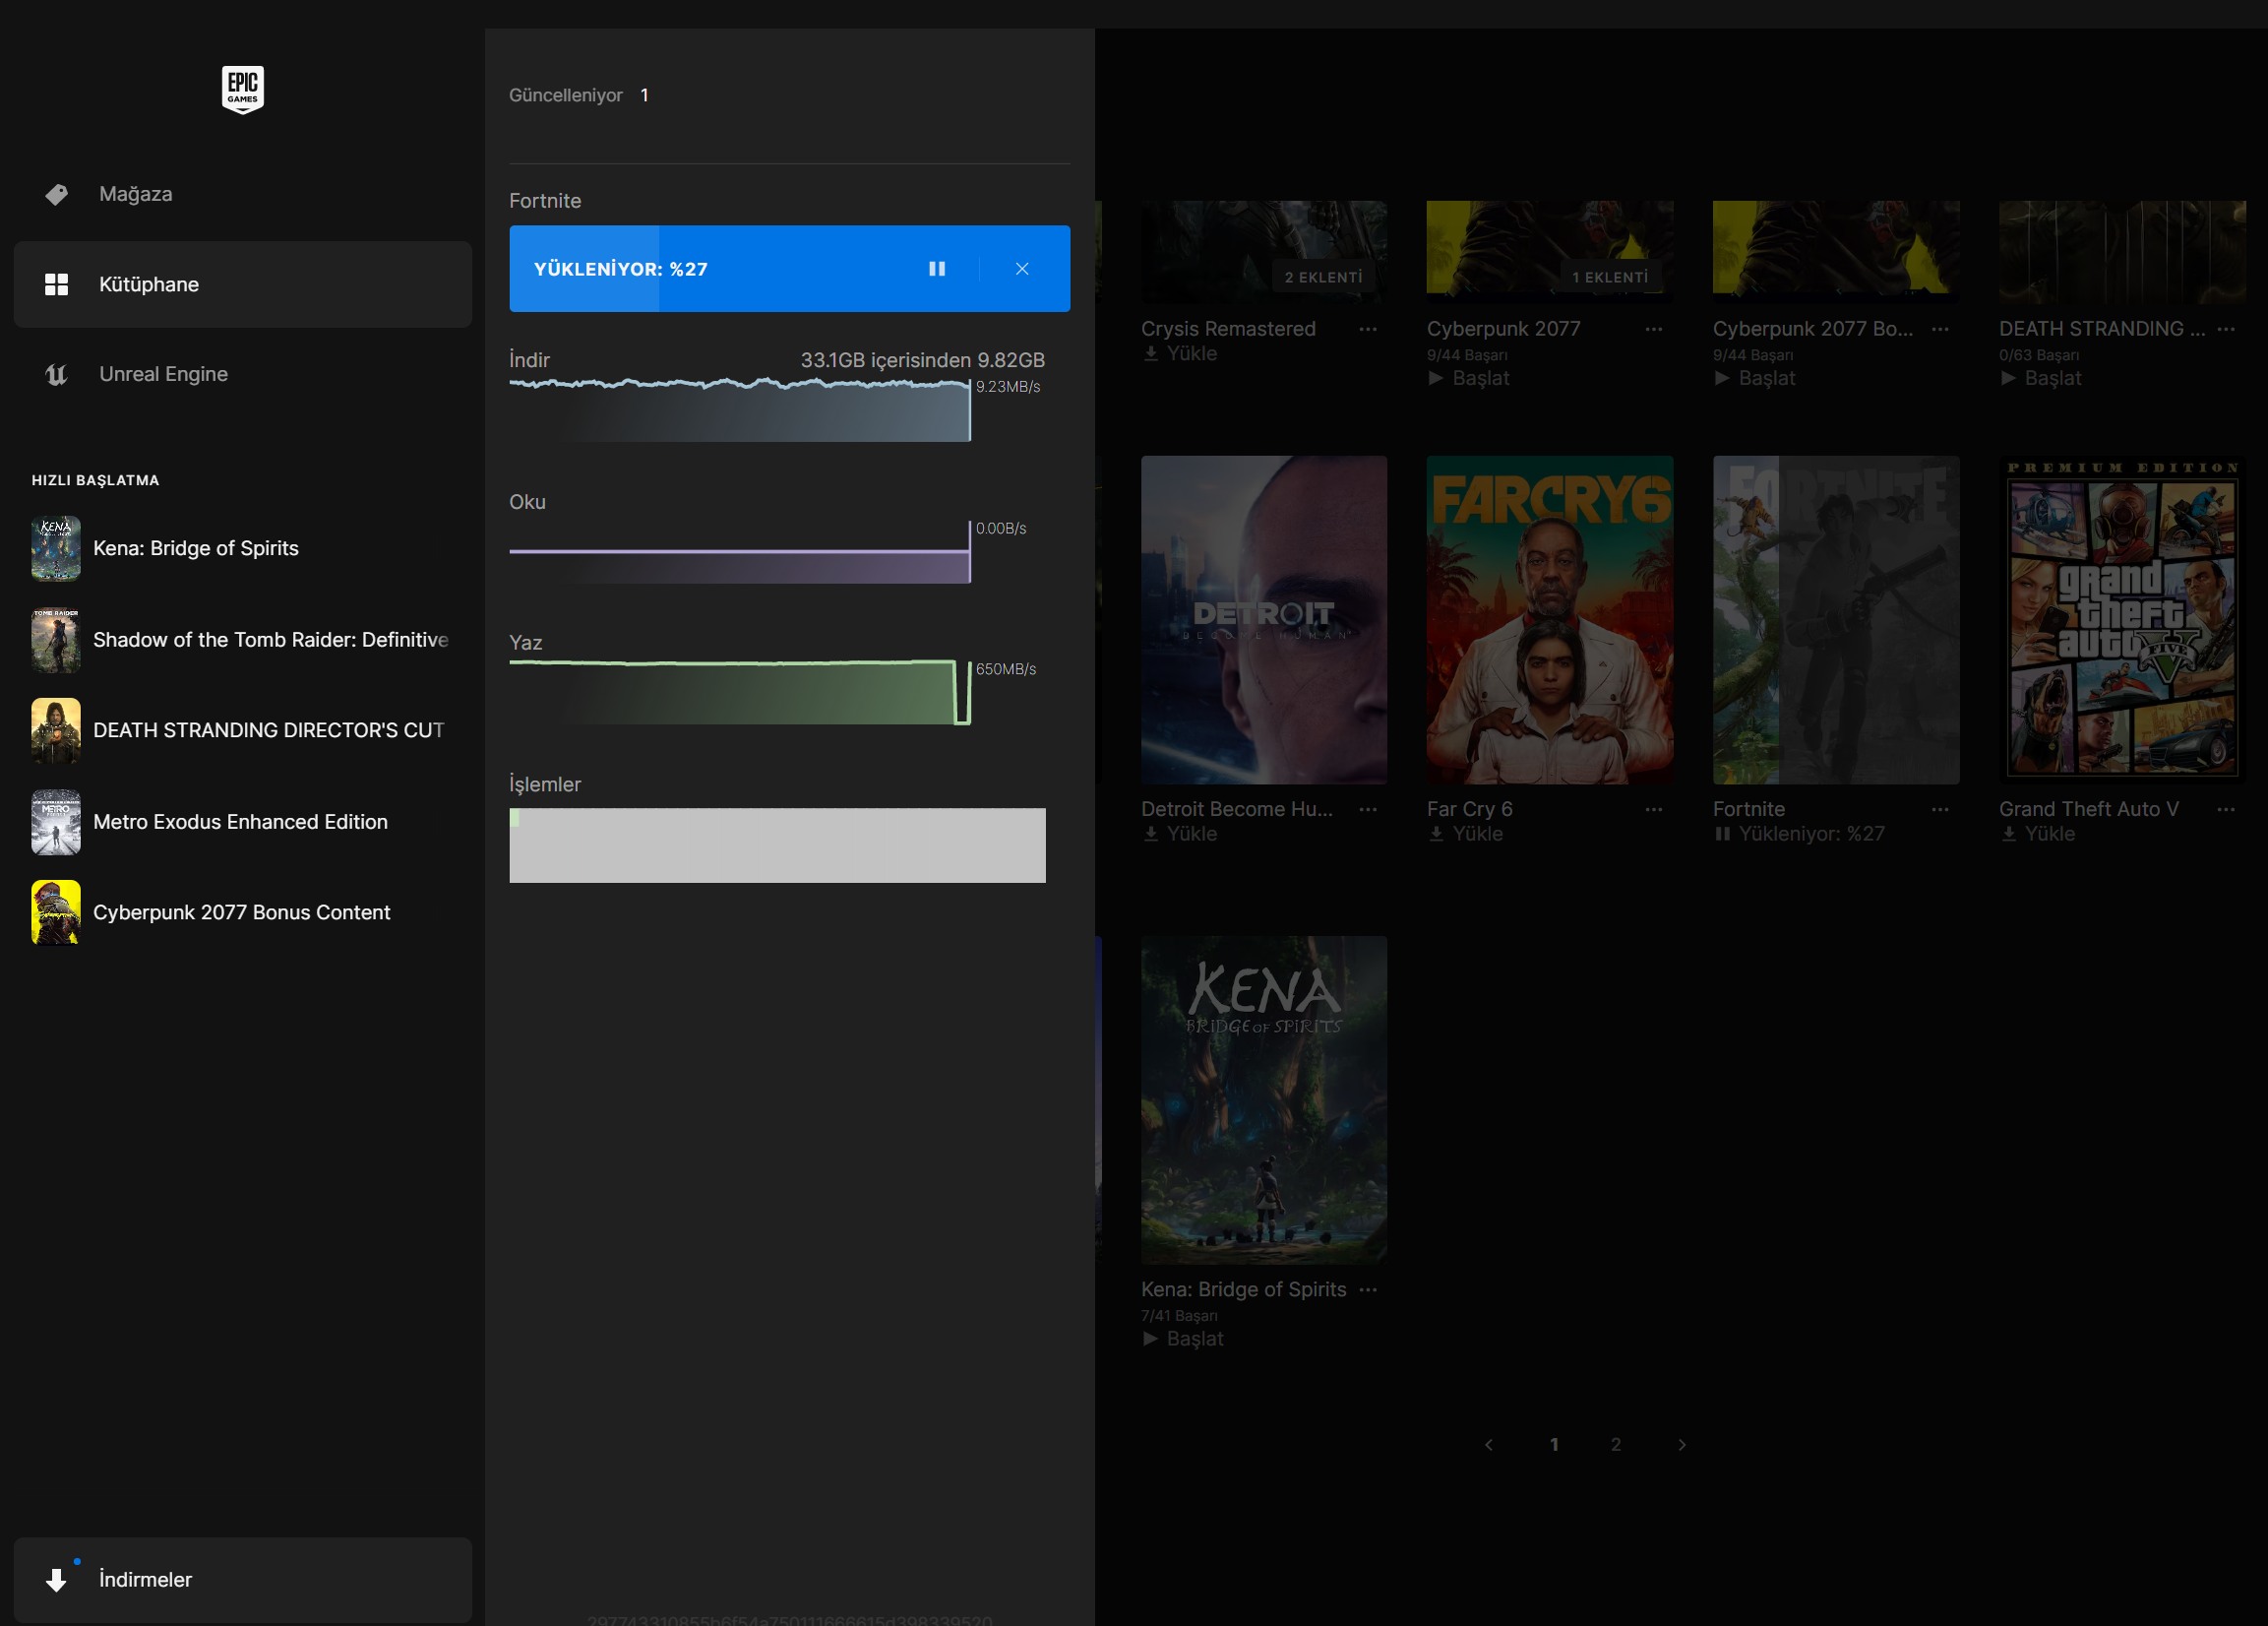
Task: Click the Mağaza tag icon
Action: pyautogui.click(x=57, y=194)
